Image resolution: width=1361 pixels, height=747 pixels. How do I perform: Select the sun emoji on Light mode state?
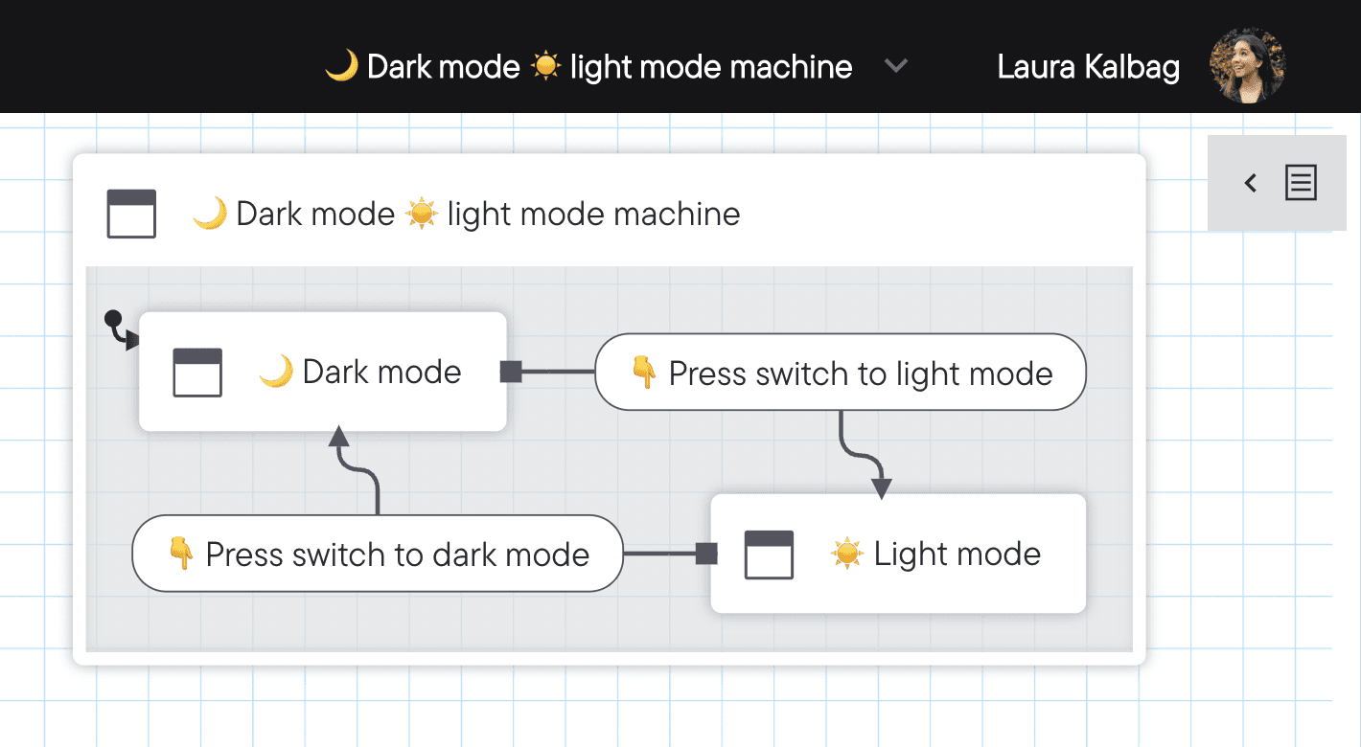[x=847, y=553]
